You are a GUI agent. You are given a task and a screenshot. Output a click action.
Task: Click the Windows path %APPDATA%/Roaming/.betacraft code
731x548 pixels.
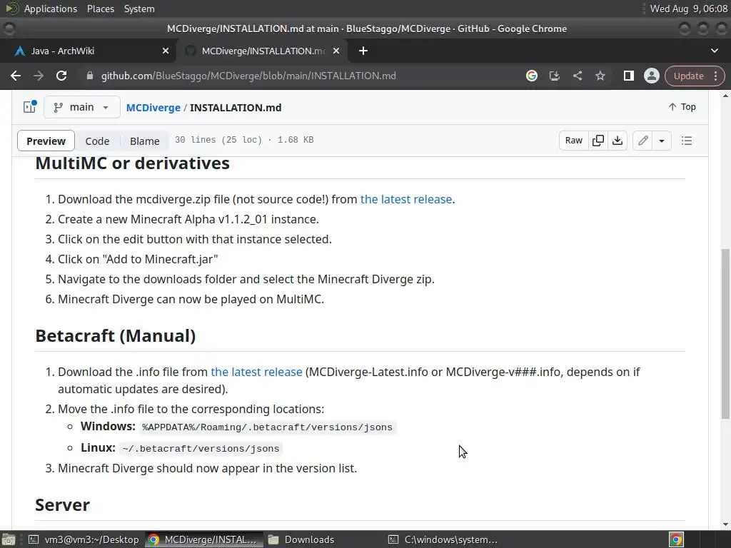click(x=267, y=427)
